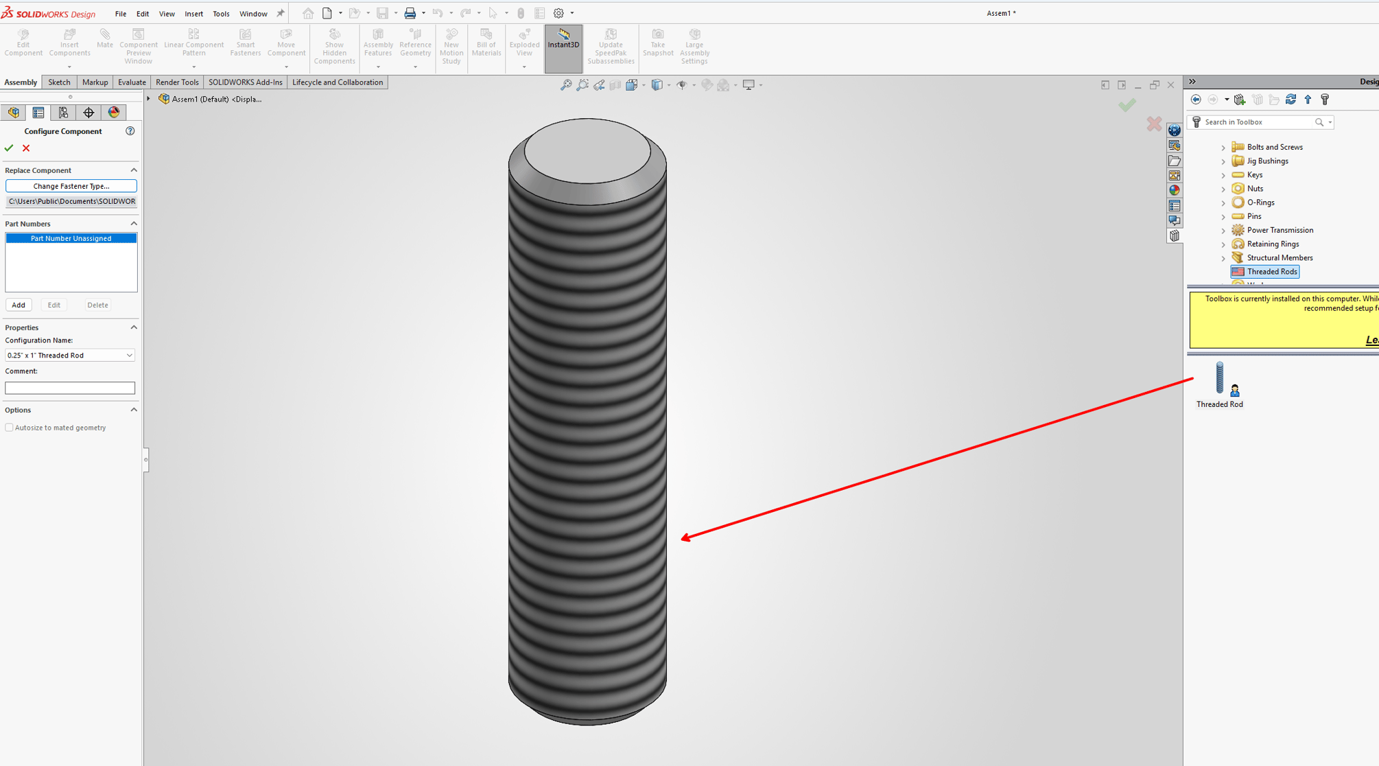Image resolution: width=1379 pixels, height=766 pixels.
Task: Open Large Assembly Settings
Action: pyautogui.click(x=694, y=47)
